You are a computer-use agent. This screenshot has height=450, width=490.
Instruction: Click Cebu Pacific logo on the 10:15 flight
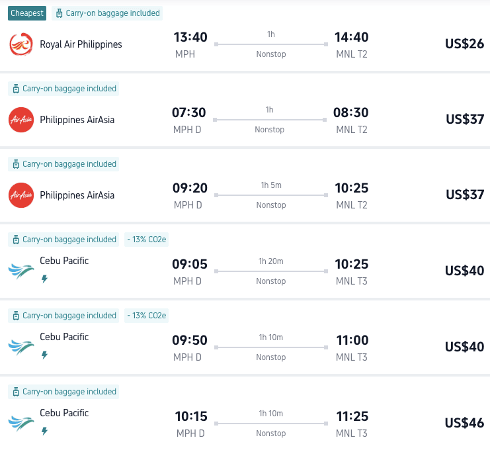21,423
